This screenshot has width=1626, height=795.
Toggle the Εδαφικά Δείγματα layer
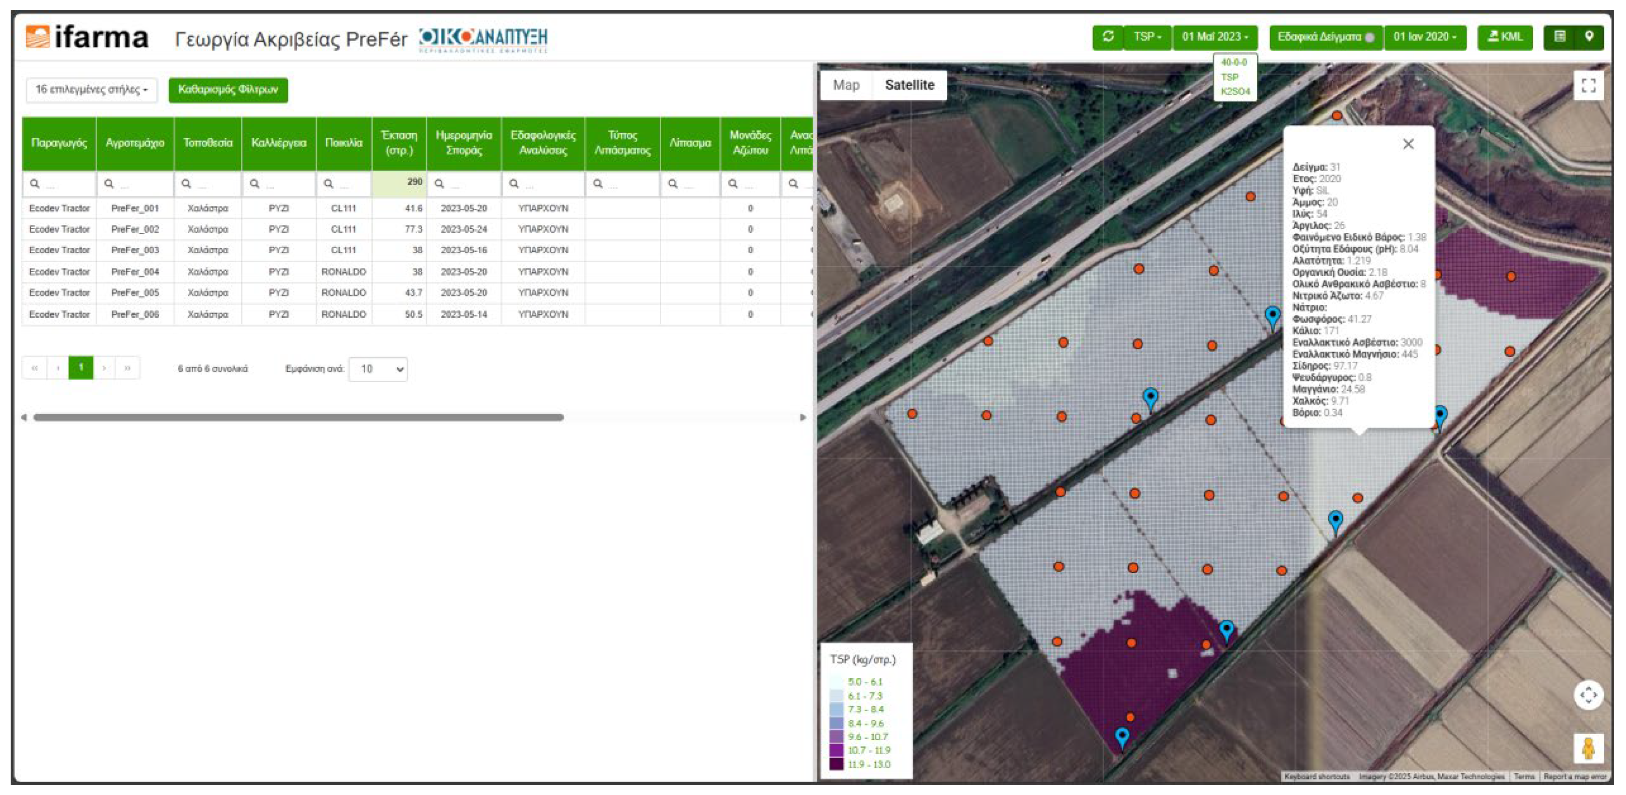coord(1325,37)
